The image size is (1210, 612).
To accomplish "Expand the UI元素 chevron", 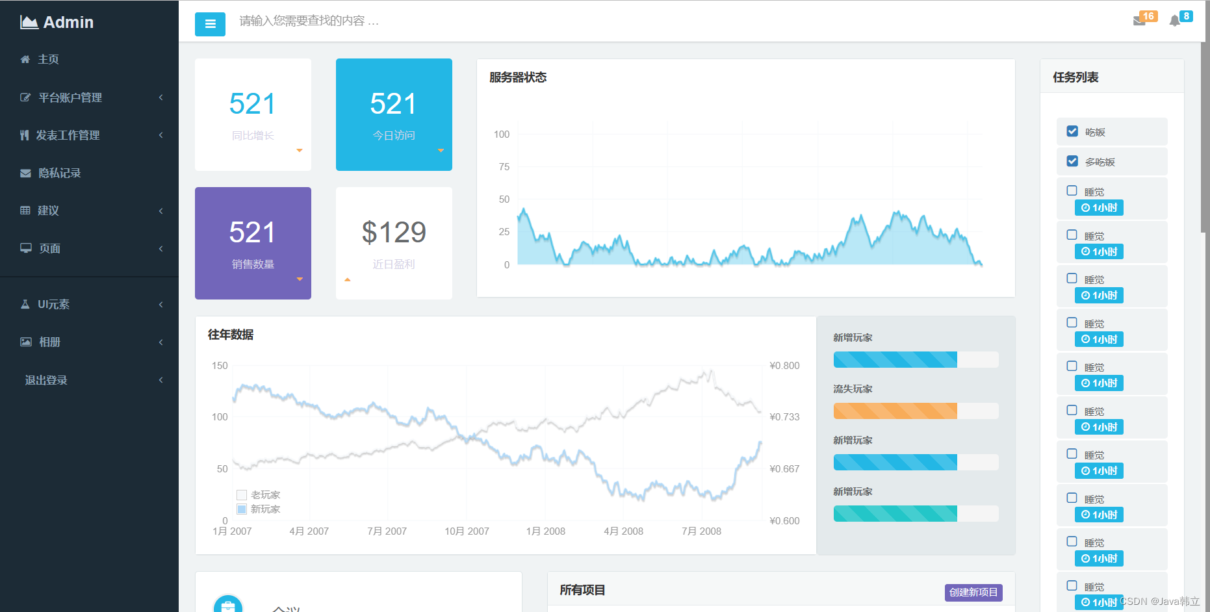I will [x=161, y=305].
